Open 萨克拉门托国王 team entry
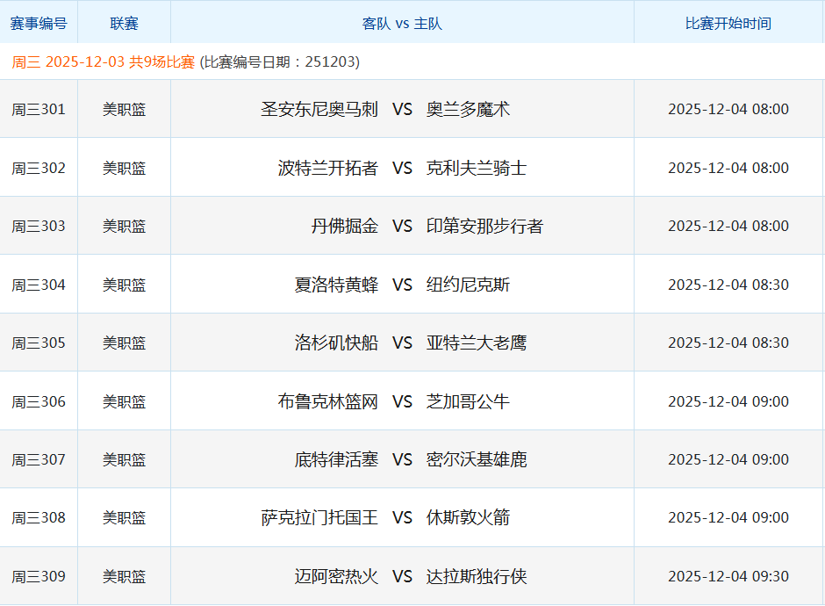The height and width of the screenshot is (606, 825). (319, 517)
